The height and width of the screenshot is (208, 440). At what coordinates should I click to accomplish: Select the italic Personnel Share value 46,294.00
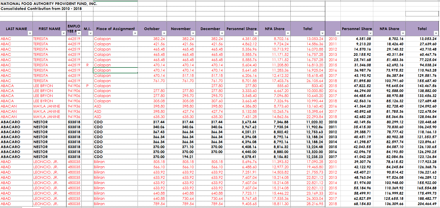point(362,91)
